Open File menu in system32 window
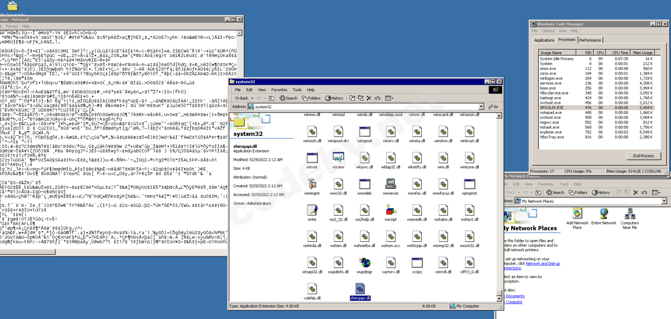 [238, 90]
